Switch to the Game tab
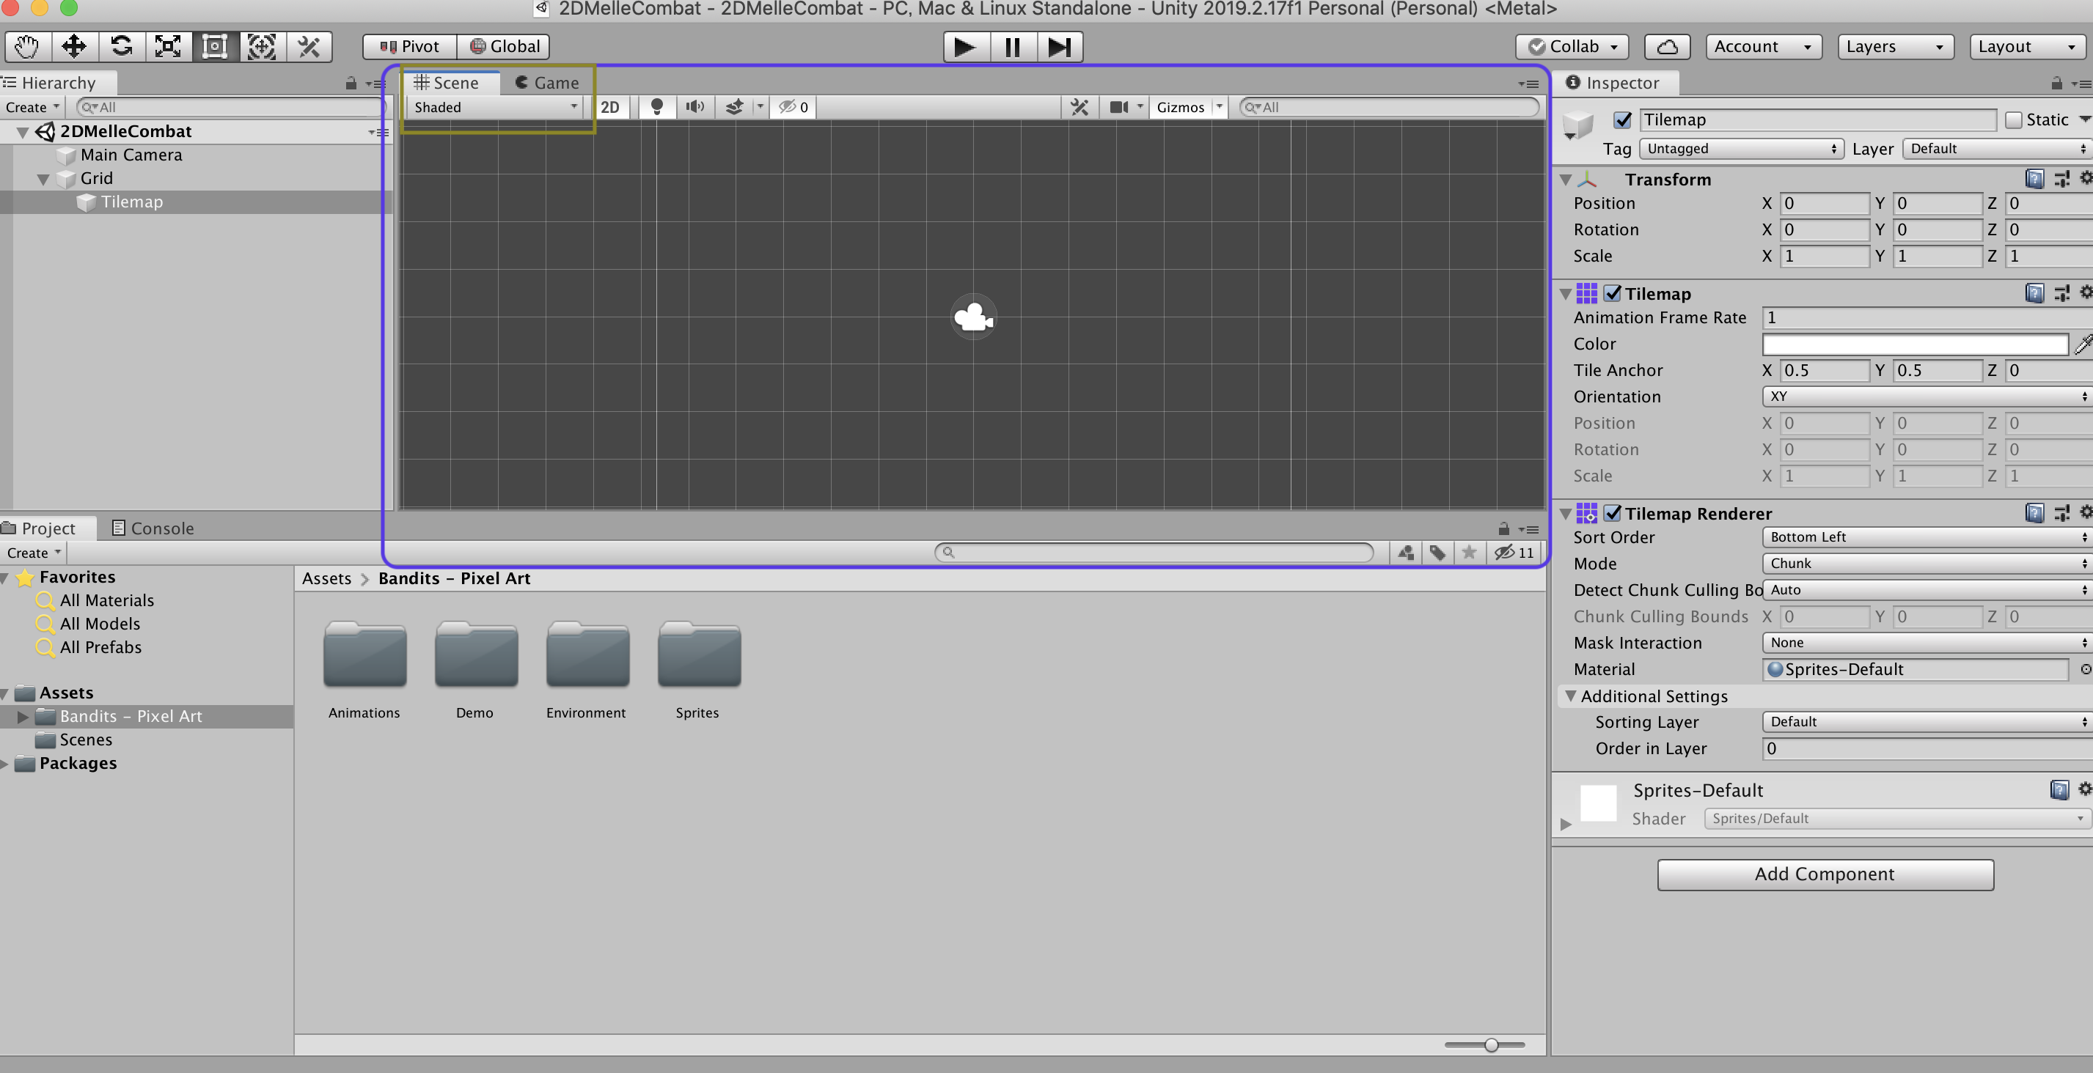Viewport: 2093px width, 1073px height. (x=548, y=83)
